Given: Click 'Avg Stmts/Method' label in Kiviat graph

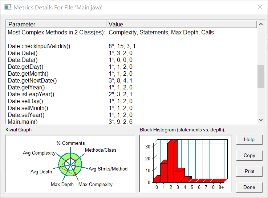Looking at the screenshot, I should point(108,169).
